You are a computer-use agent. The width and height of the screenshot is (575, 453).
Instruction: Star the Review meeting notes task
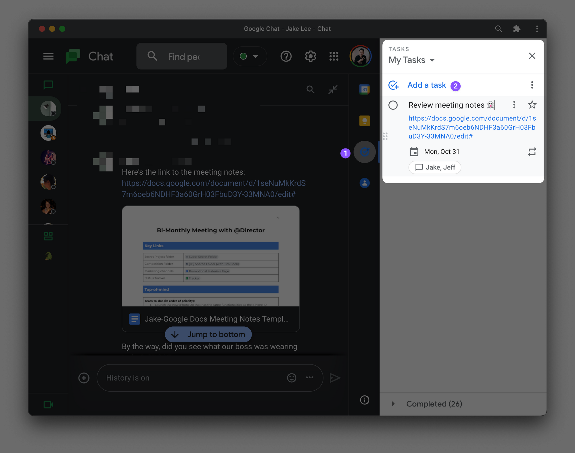[x=532, y=105]
